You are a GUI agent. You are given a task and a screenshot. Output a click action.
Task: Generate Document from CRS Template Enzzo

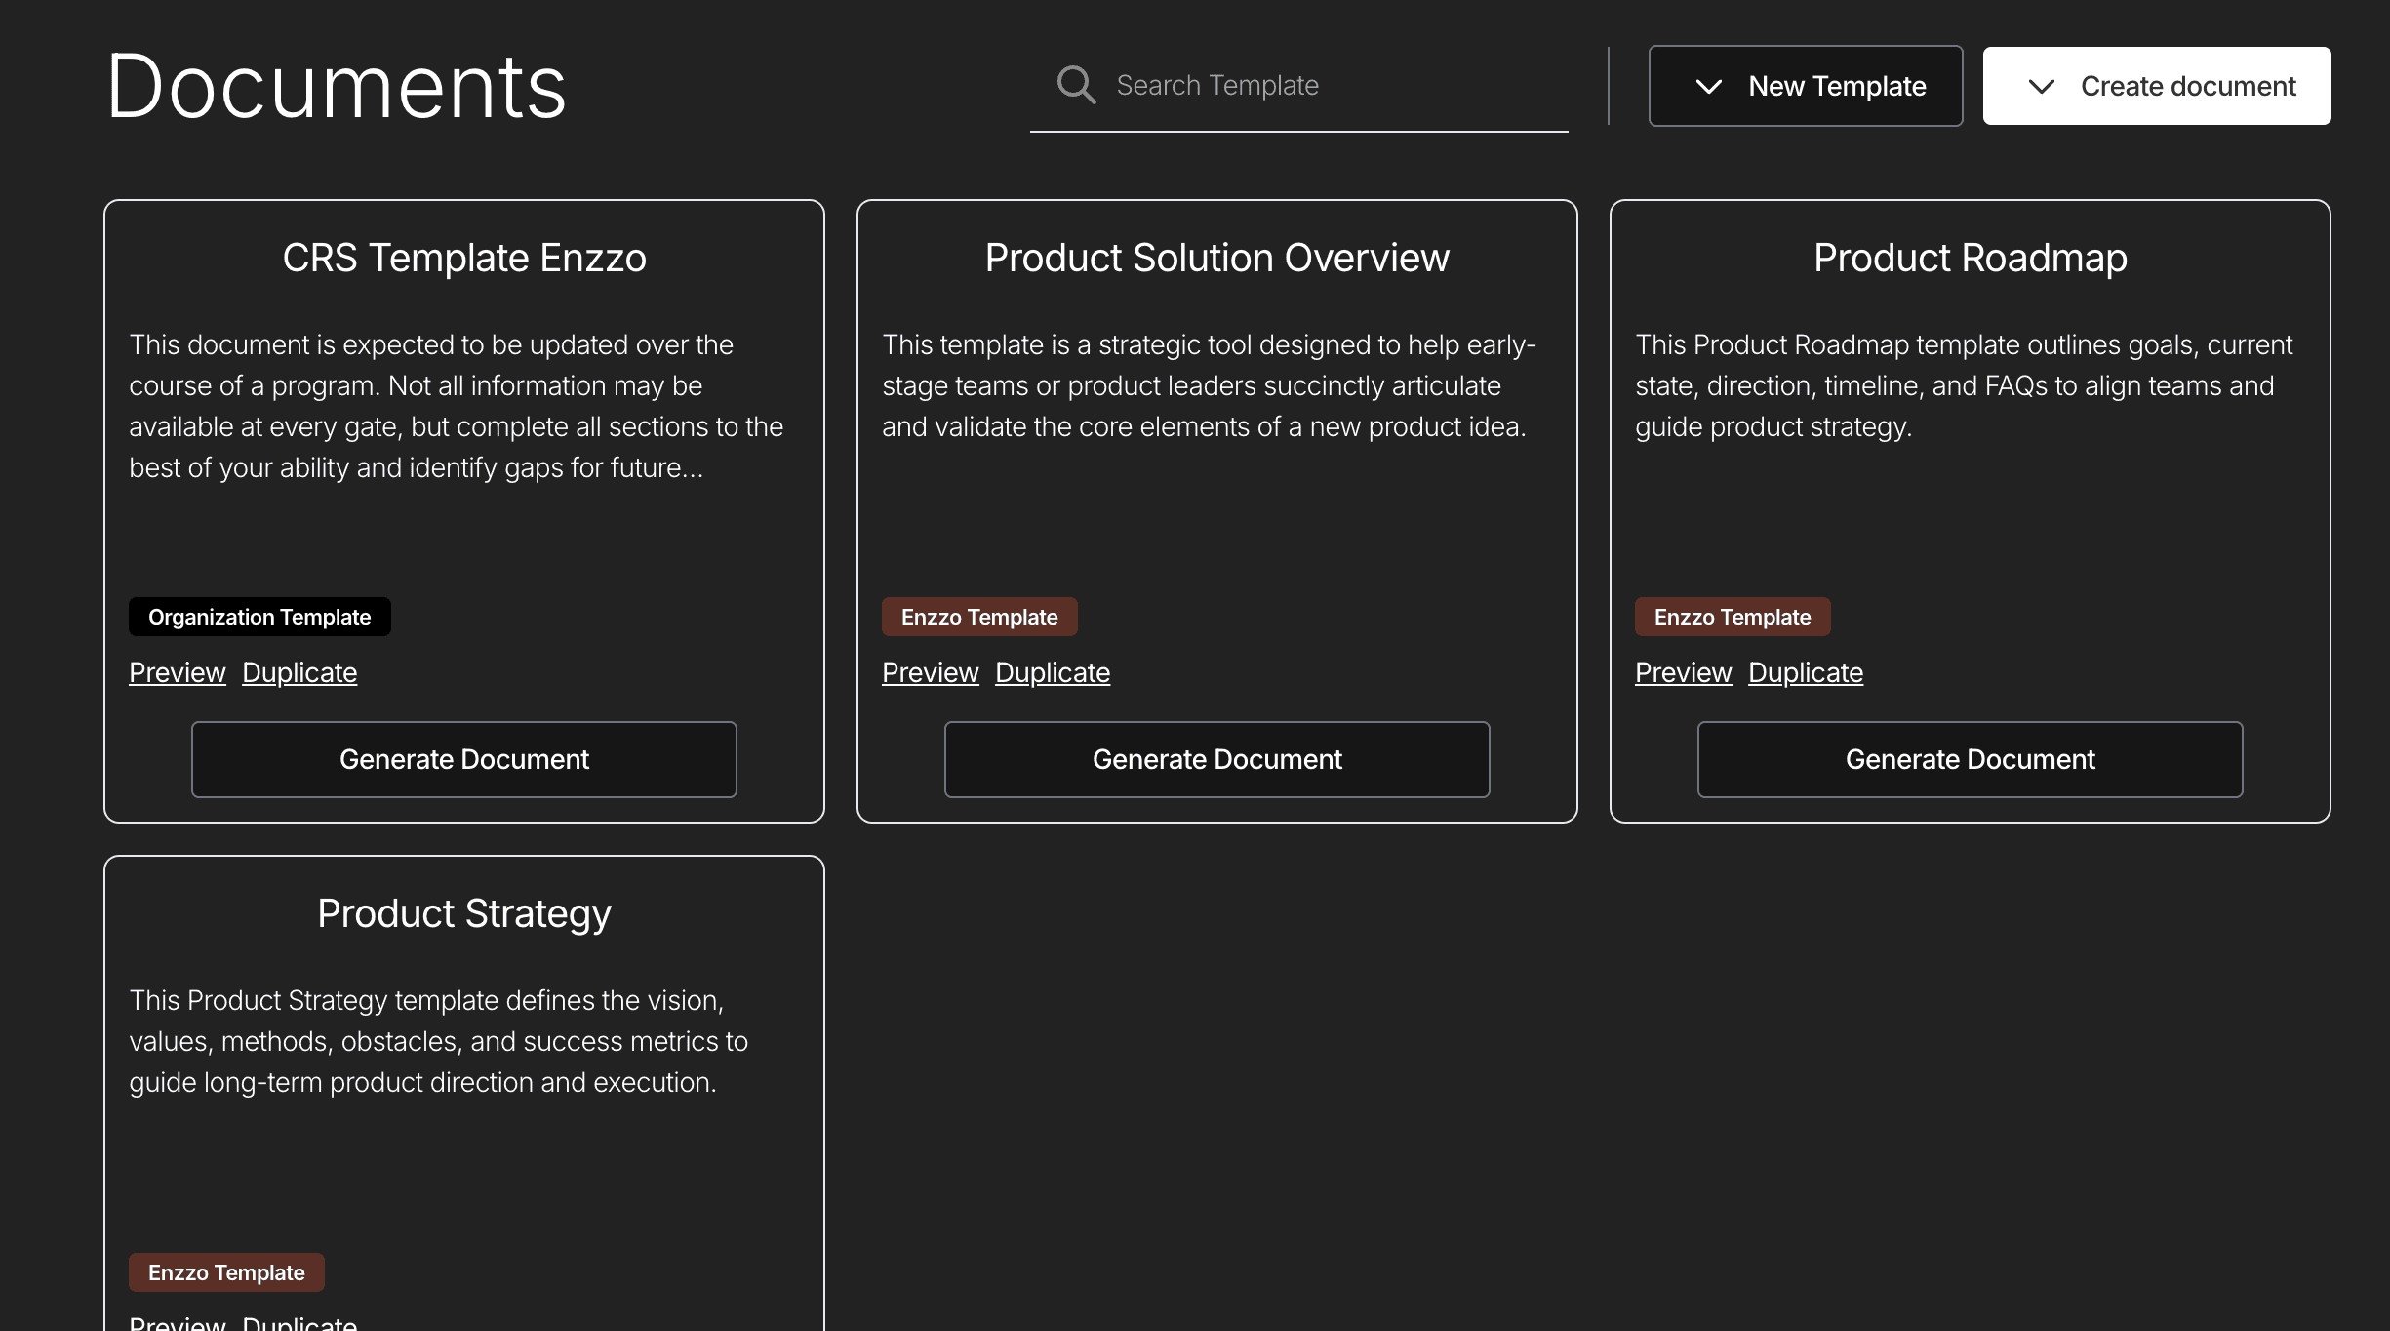click(463, 759)
